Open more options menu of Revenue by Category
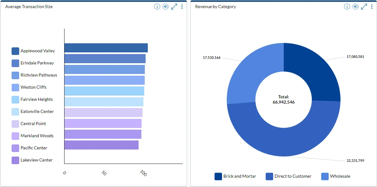Screen dimensions: 377x187 click(372, 7)
